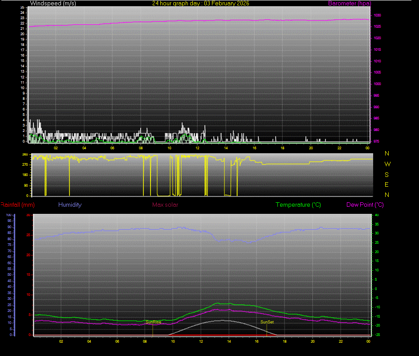
Task: Select the Temperature (°C) legend label
Action: pos(298,205)
